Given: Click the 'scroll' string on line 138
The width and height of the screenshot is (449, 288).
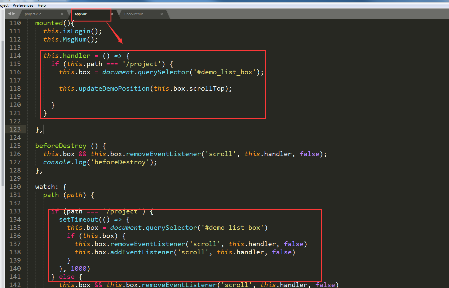Looking at the screenshot, I should [193, 252].
